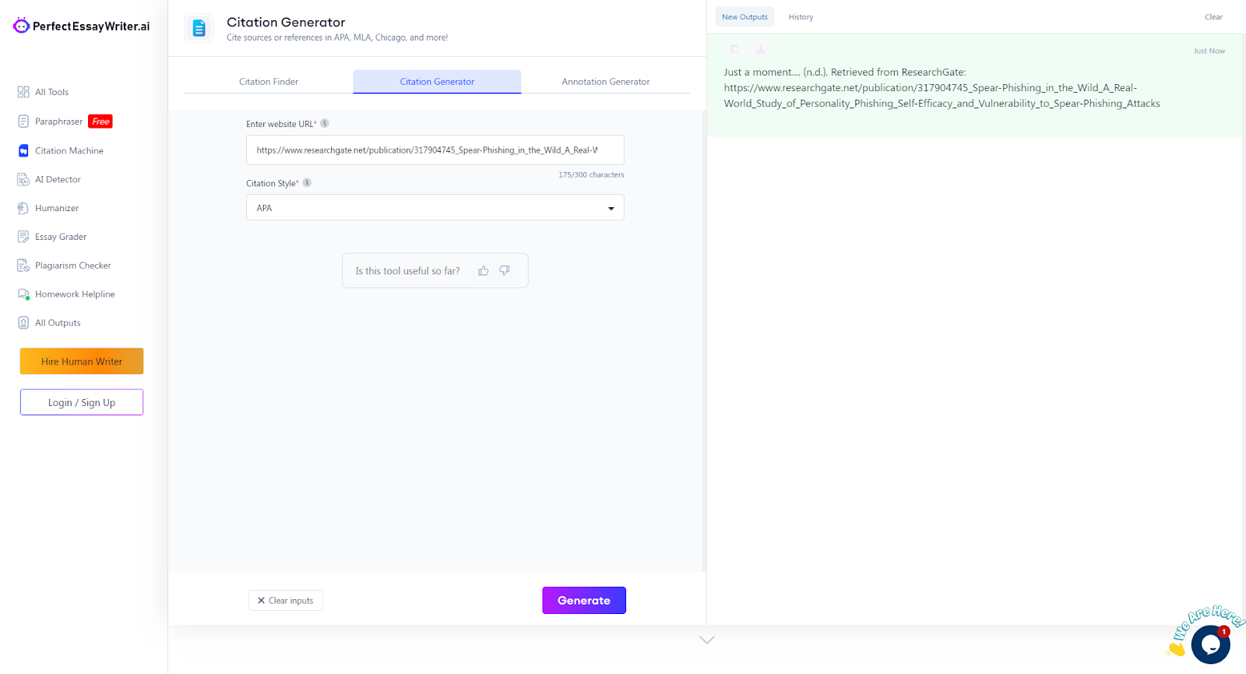Switch to the History tab
This screenshot has height=674, width=1246.
801,17
